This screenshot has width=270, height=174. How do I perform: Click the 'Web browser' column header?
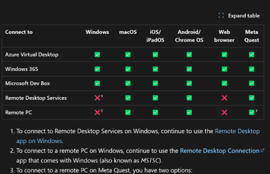pyautogui.click(x=224, y=36)
